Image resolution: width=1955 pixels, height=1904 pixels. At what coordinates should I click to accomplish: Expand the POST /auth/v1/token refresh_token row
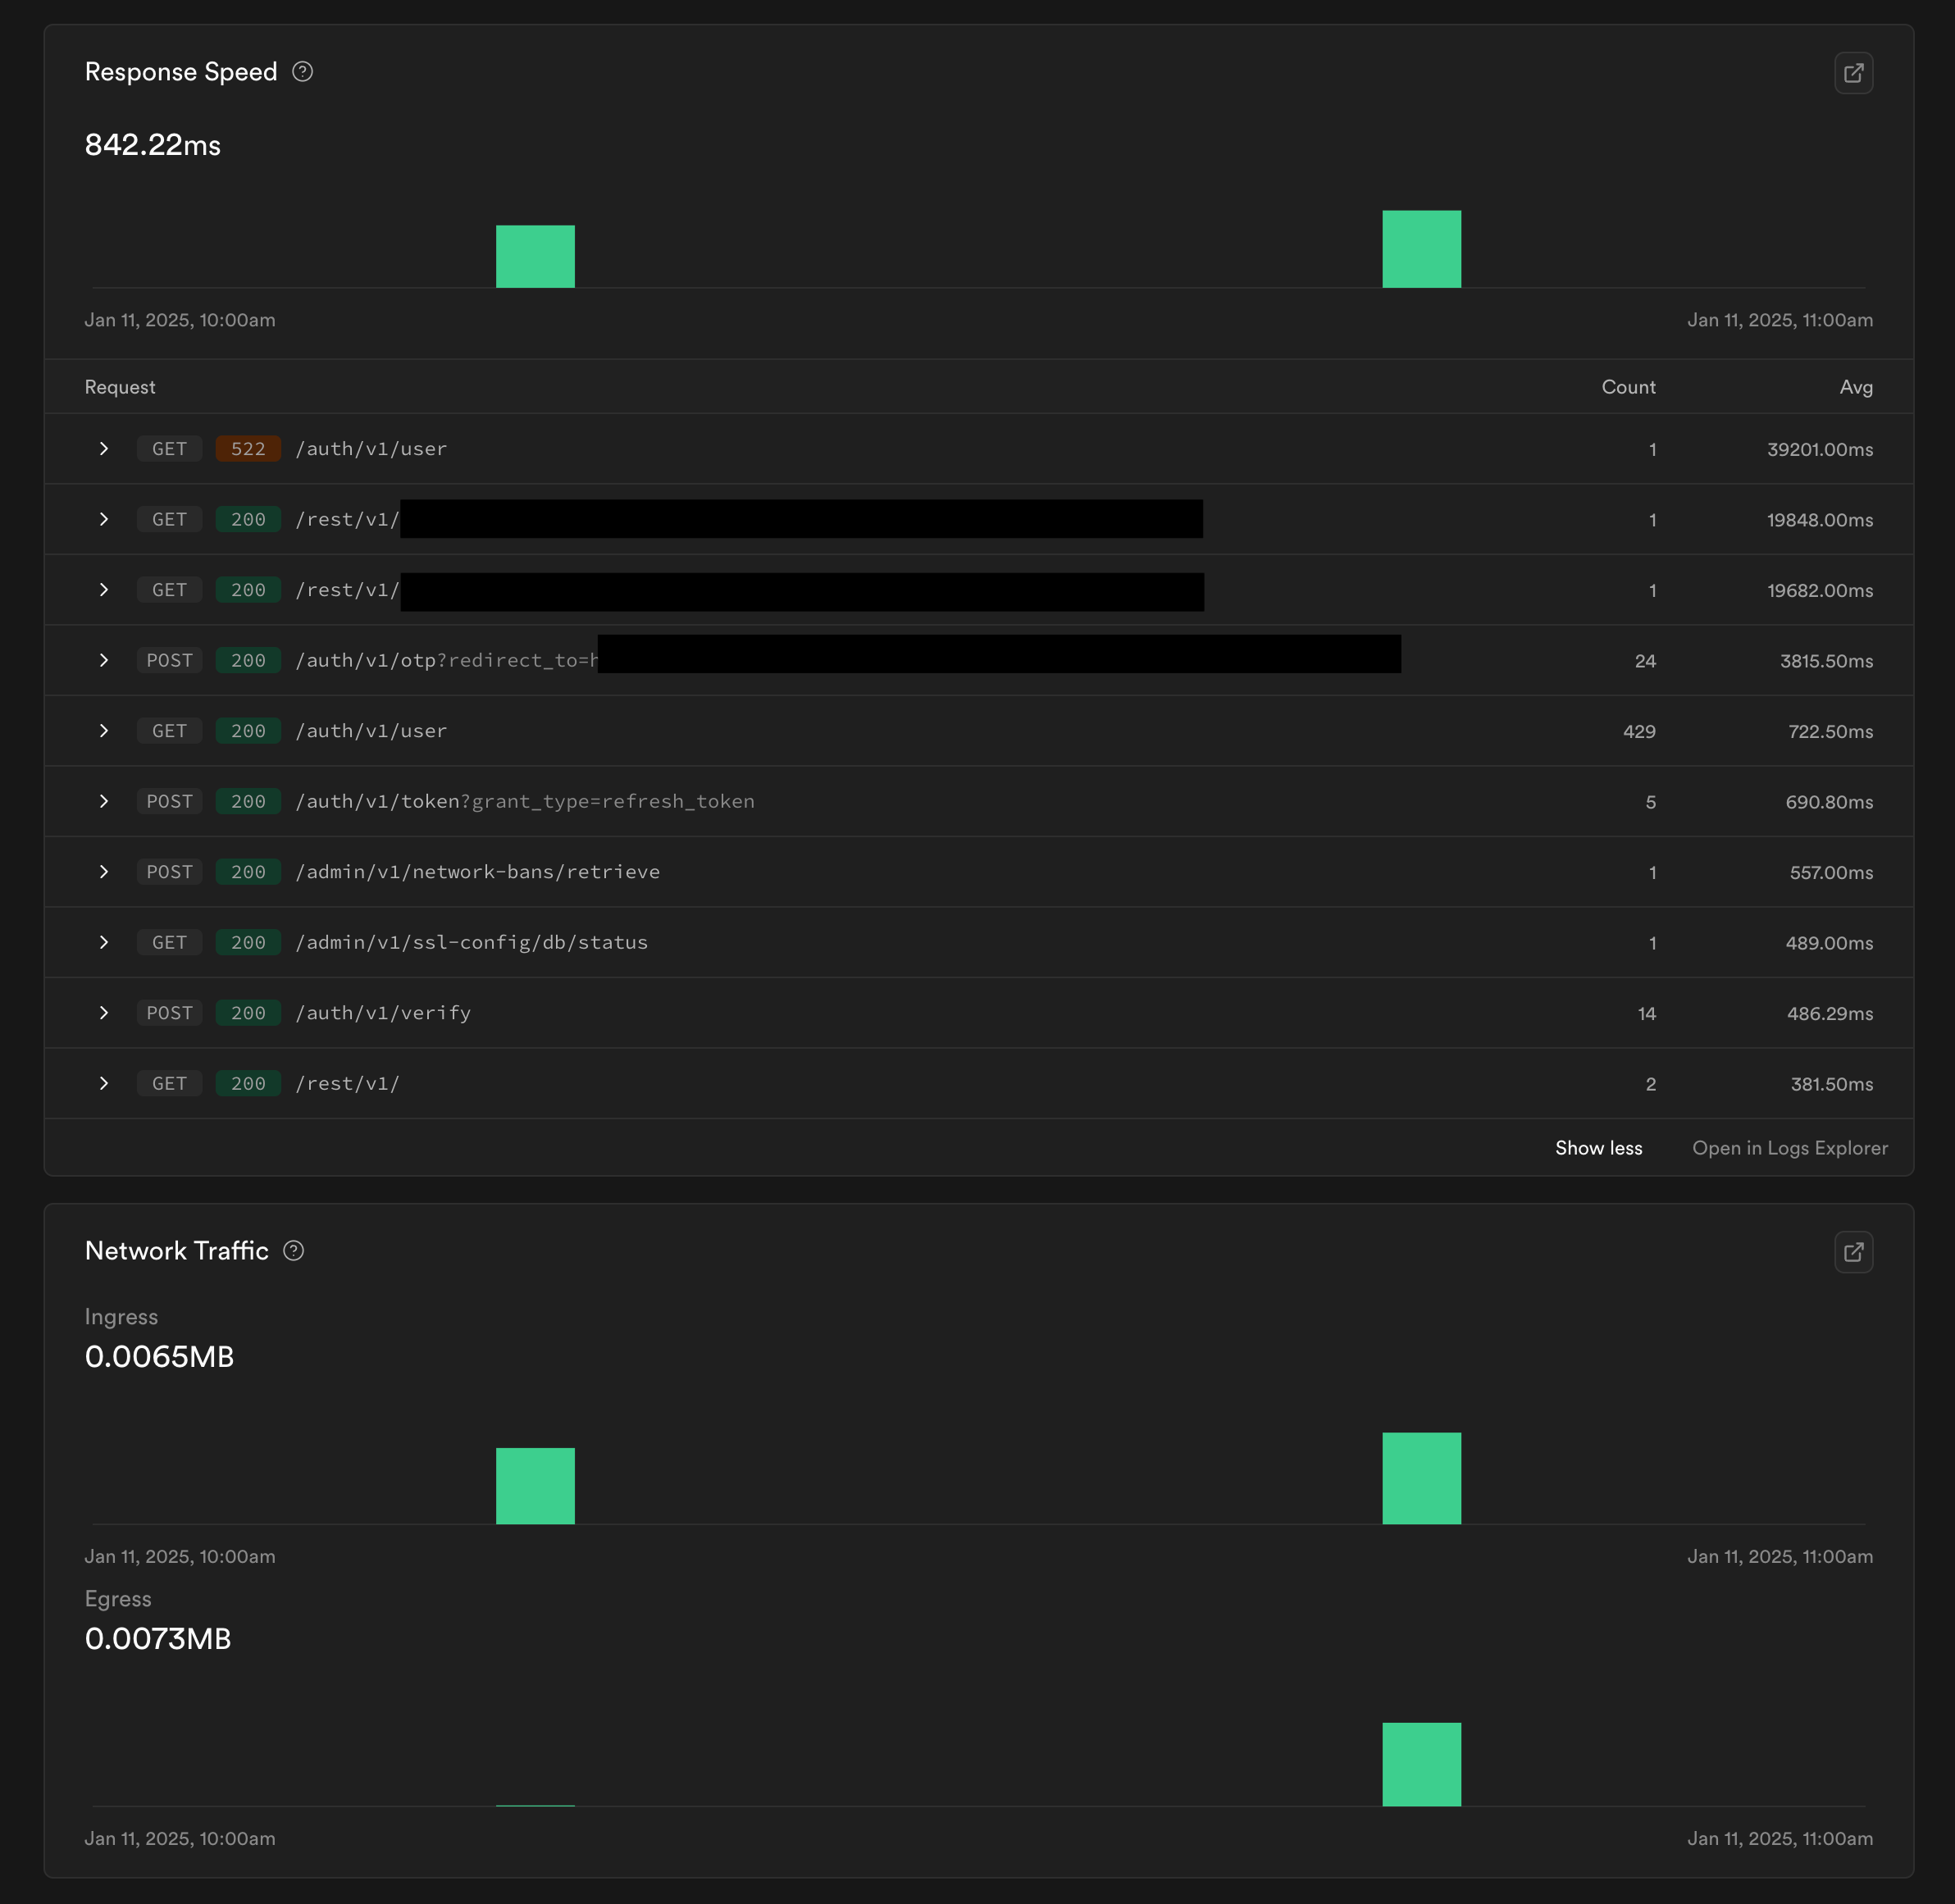(x=104, y=800)
